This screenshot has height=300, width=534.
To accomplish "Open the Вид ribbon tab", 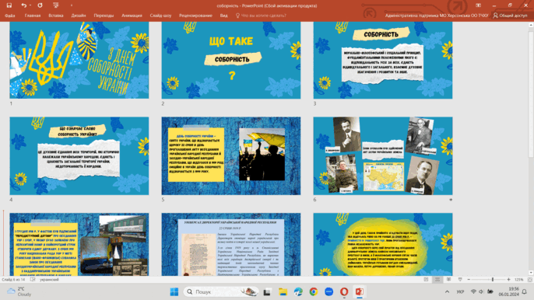I will coord(223,16).
